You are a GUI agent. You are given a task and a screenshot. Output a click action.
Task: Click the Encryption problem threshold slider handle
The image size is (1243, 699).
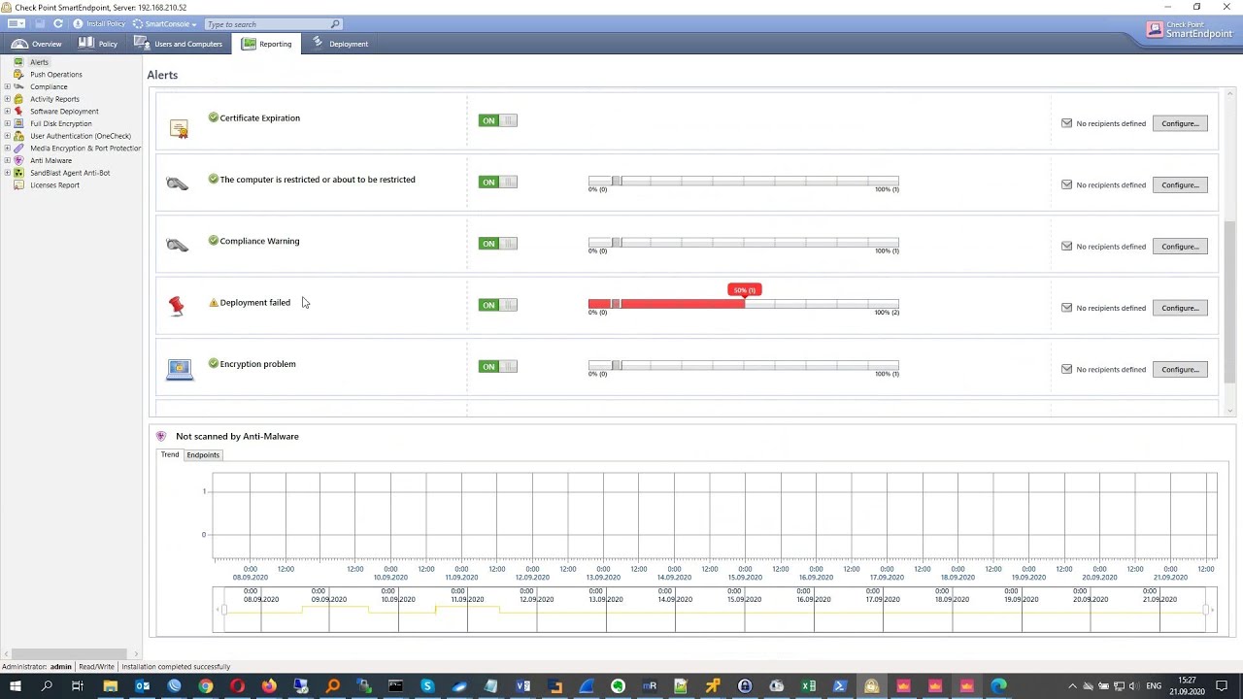(616, 366)
